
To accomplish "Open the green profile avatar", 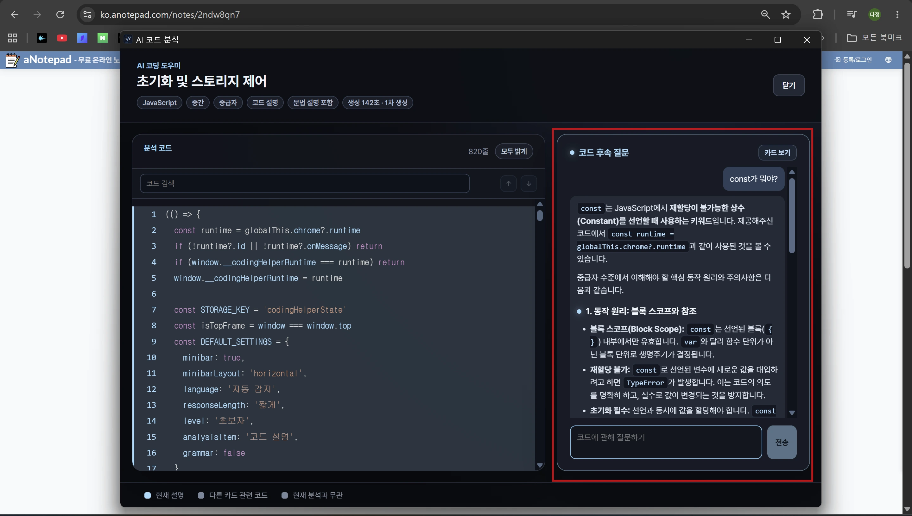I will 874,15.
